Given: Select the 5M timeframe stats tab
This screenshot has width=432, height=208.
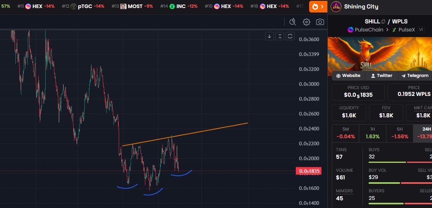Looking at the screenshot, I should [346, 133].
